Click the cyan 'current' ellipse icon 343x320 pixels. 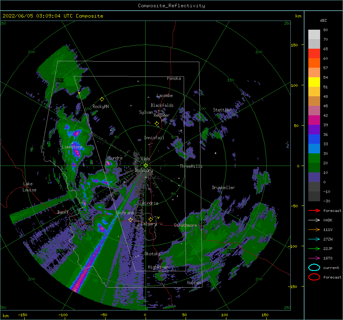pos(314,267)
